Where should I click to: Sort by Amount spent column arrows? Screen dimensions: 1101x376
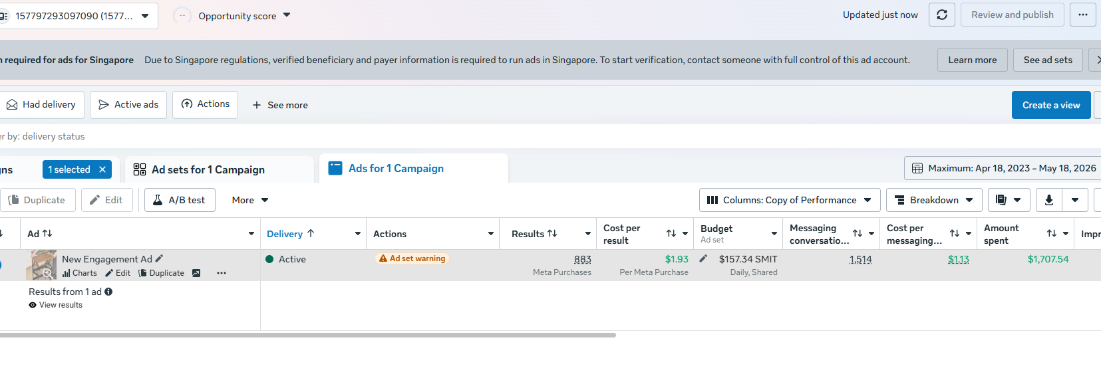coord(1052,233)
